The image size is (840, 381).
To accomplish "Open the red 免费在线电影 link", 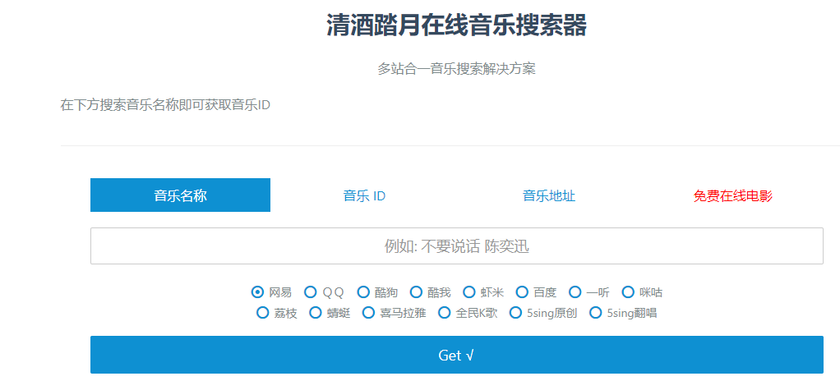I will coord(732,195).
